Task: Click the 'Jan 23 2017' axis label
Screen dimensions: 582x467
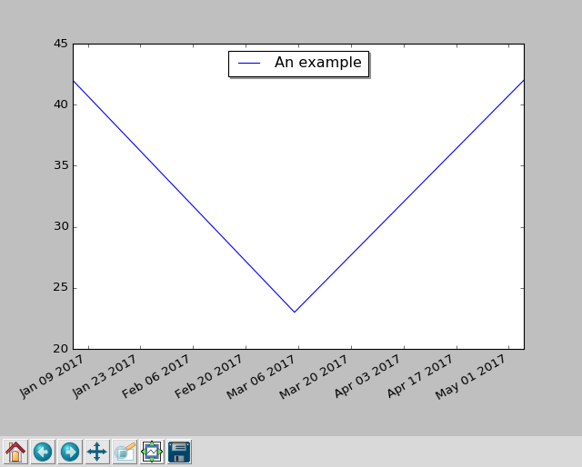Action: click(x=105, y=376)
